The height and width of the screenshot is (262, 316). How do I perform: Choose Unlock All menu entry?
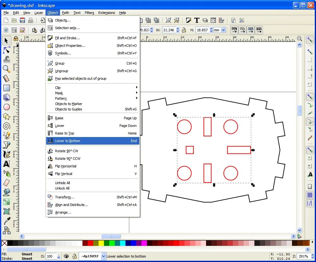pyautogui.click(x=93, y=188)
